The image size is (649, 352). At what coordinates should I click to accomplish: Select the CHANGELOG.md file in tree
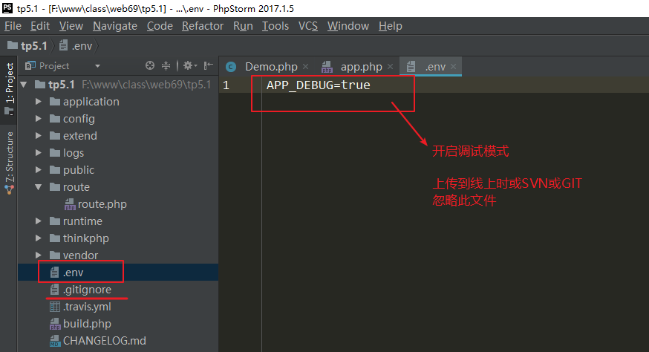pos(98,340)
